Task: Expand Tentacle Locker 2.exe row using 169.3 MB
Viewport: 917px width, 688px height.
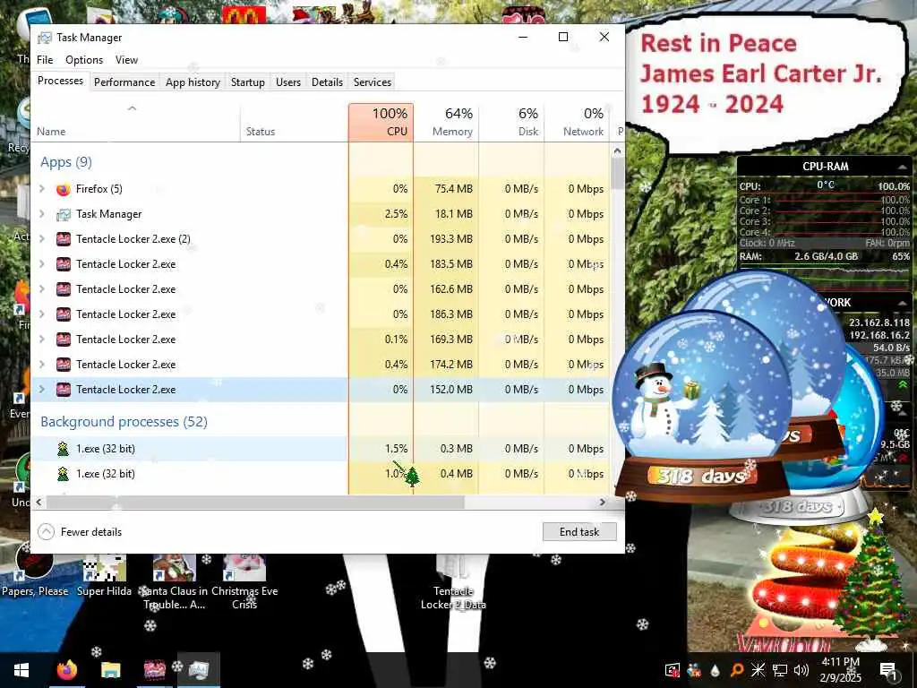Action: (41, 340)
